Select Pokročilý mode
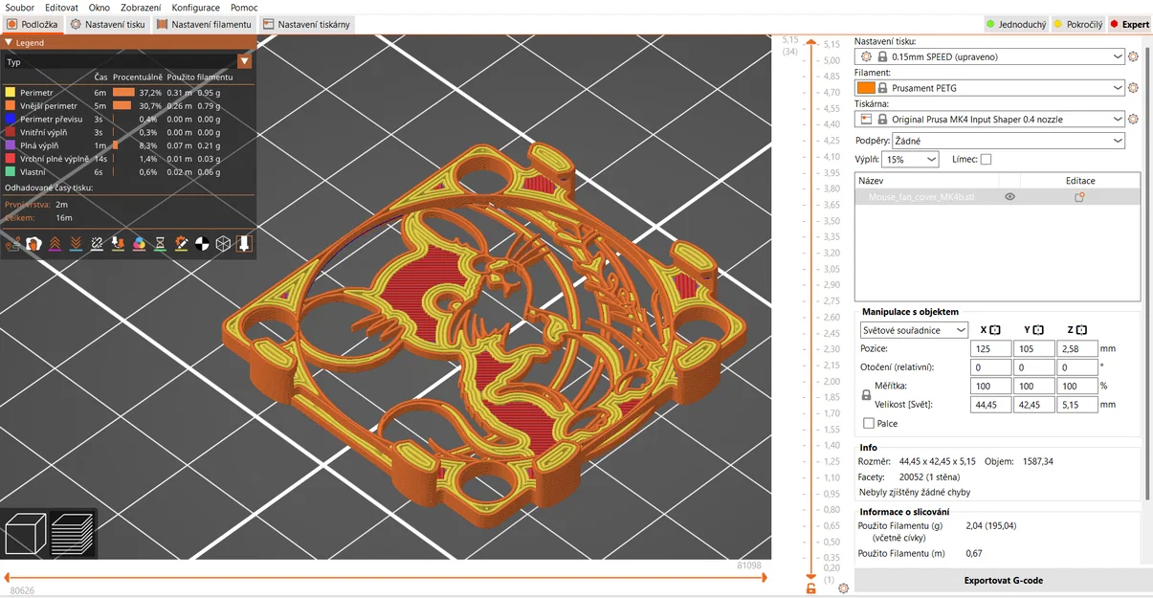 pos(1078,24)
